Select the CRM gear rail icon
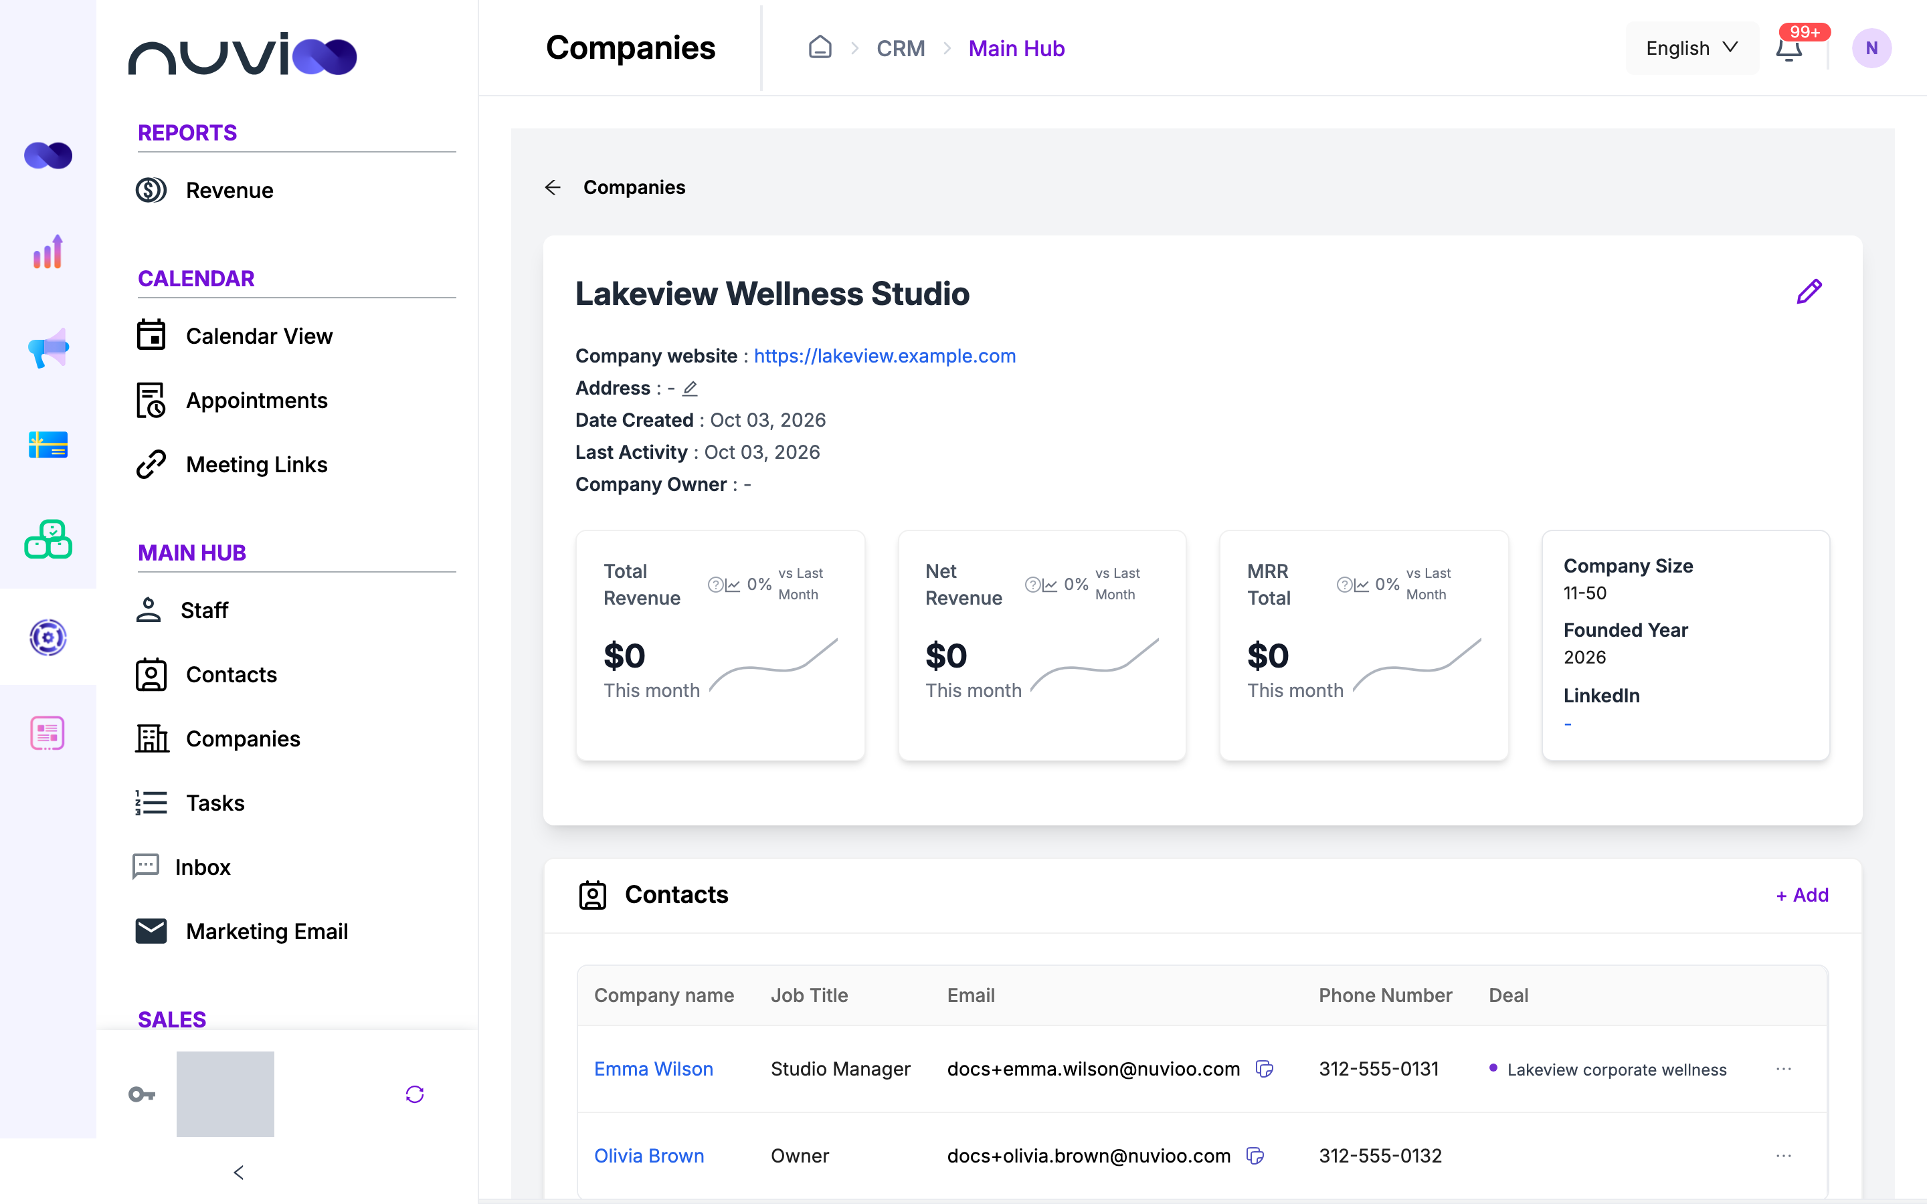Screen dimensions: 1927x1204 pos(48,637)
